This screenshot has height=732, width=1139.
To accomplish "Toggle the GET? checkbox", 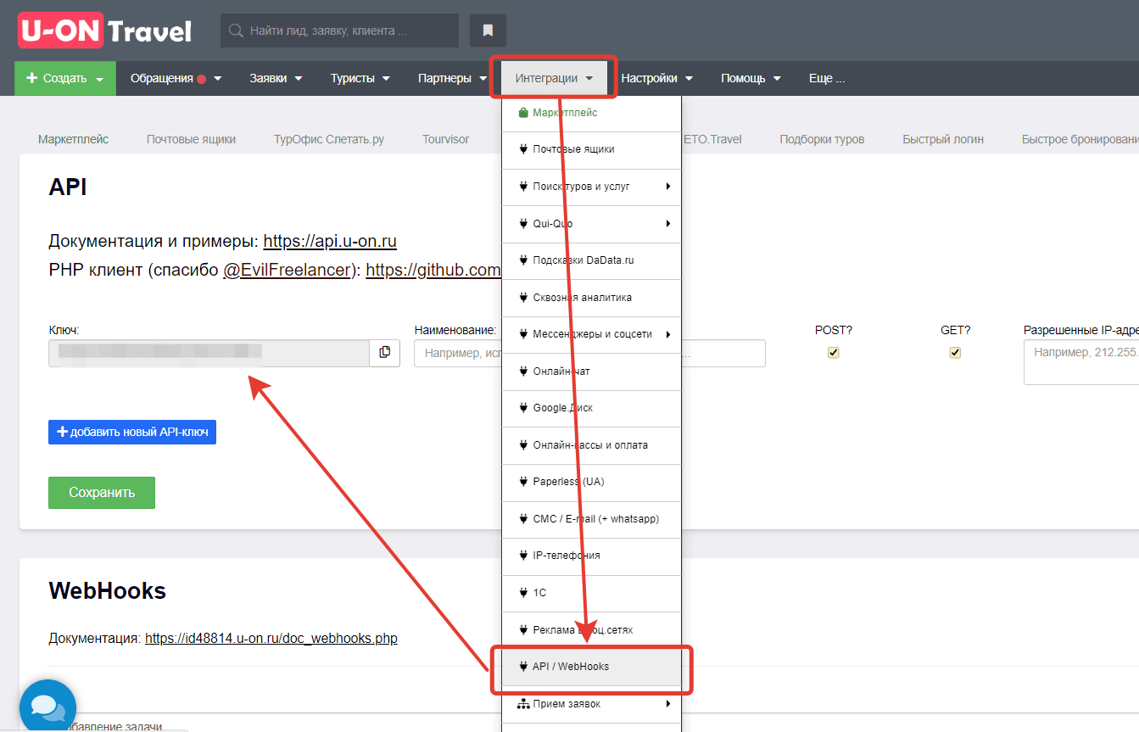I will tap(955, 353).
